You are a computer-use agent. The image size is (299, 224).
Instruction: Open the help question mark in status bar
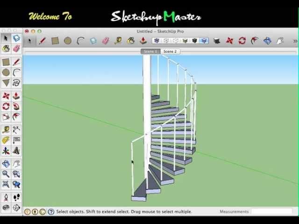click(51, 211)
